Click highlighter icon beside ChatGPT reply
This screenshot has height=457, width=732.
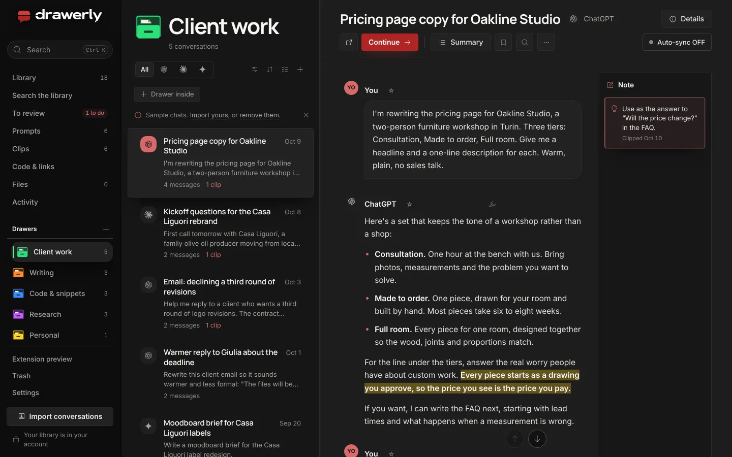492,204
